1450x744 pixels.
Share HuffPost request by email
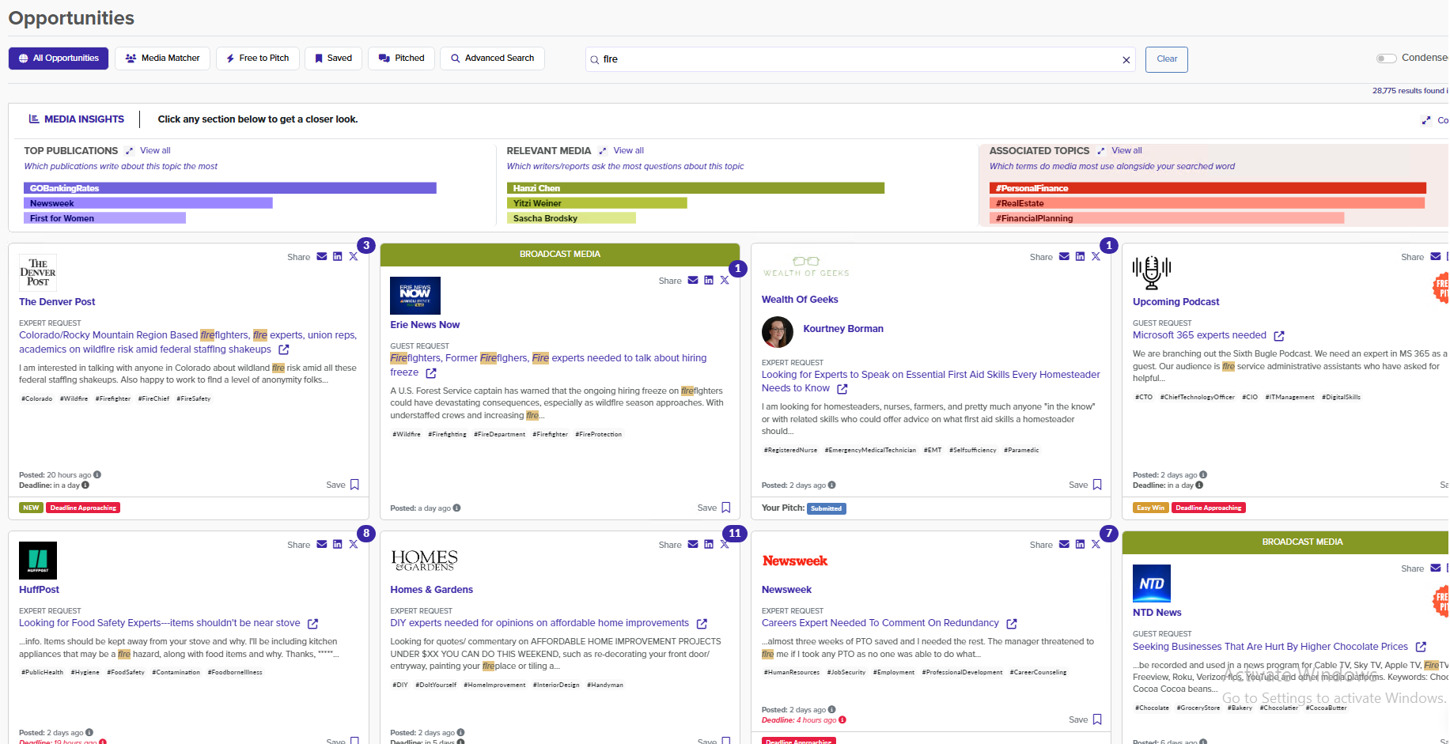322,545
